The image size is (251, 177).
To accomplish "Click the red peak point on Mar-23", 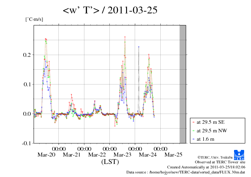I will coord(125,37).
